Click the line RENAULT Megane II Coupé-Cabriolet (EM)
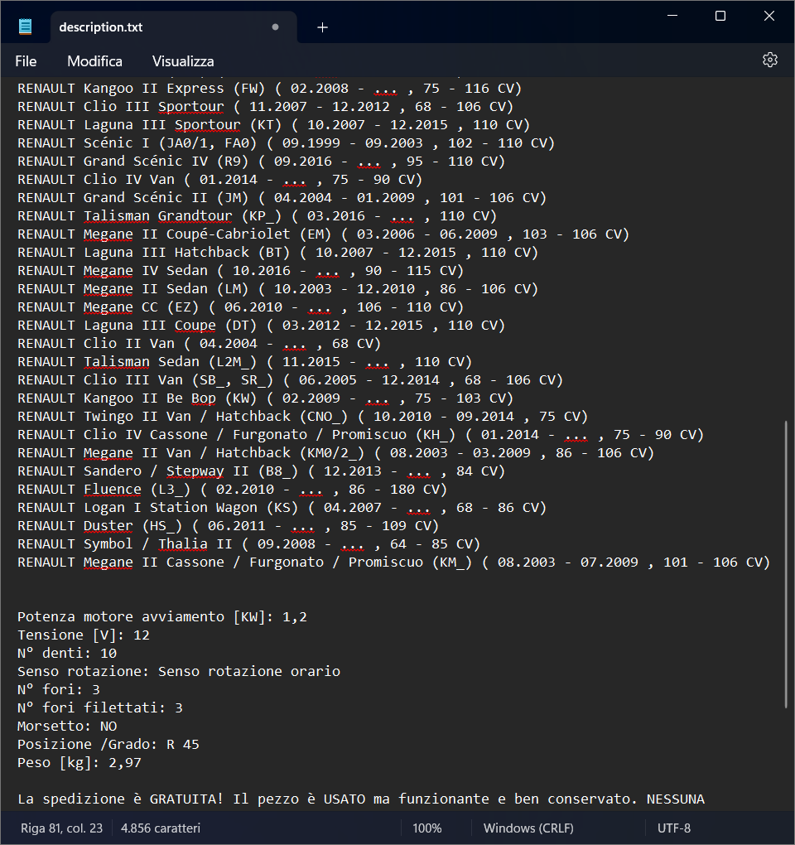The width and height of the screenshot is (795, 845). click(323, 234)
